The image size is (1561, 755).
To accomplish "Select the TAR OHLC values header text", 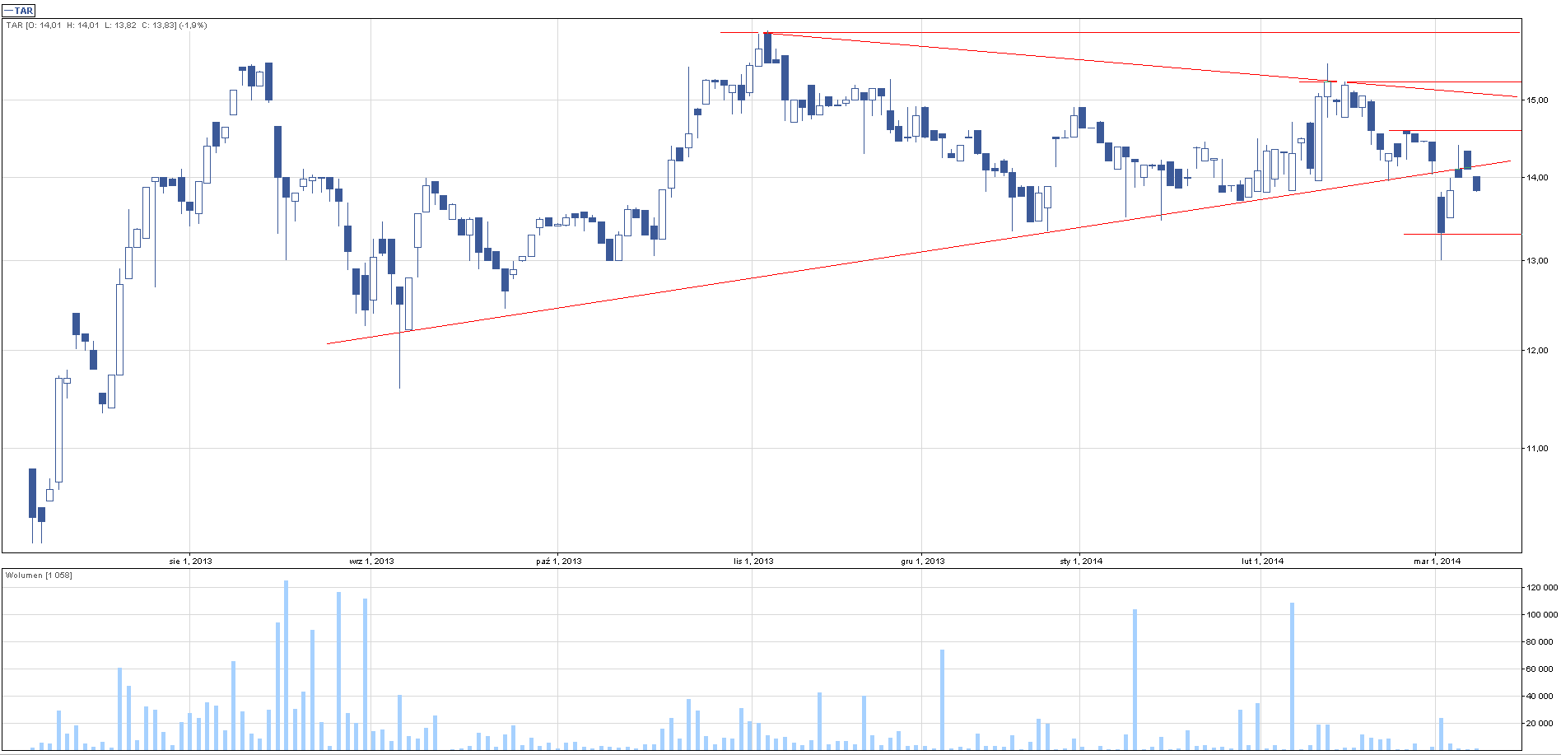I will pos(107,26).
